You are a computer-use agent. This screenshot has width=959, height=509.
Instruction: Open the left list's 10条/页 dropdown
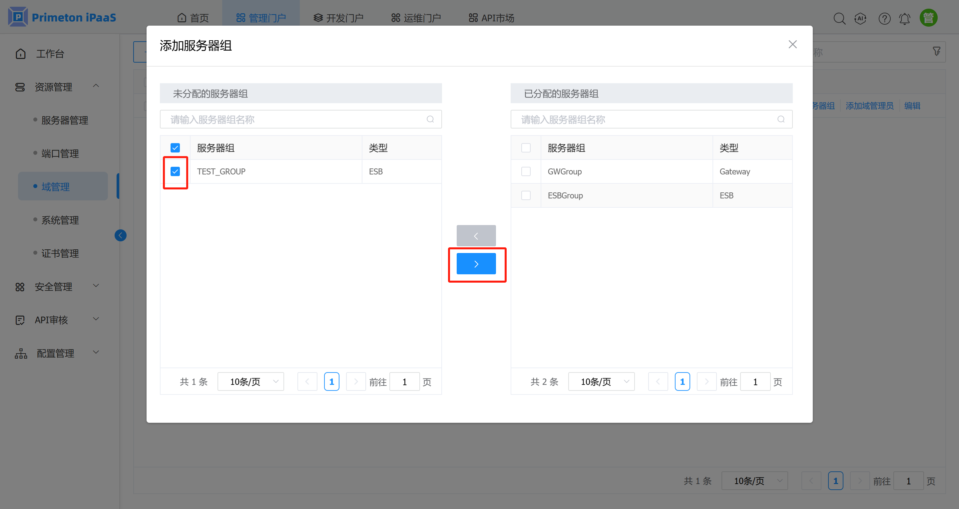point(250,382)
